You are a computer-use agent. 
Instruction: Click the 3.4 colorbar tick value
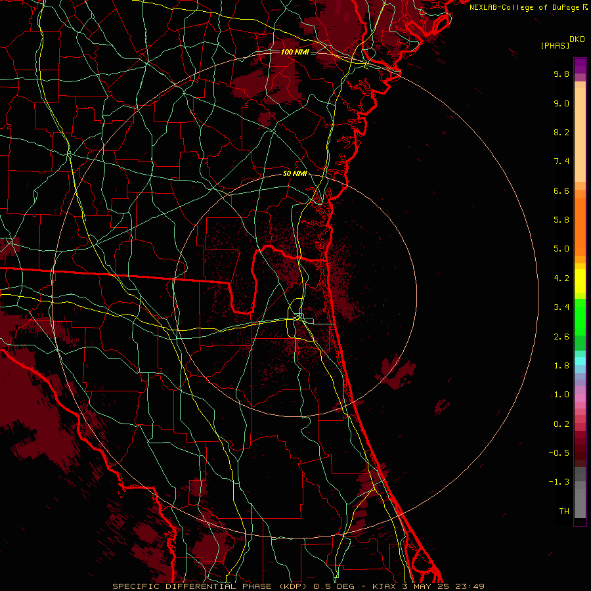coord(561,307)
